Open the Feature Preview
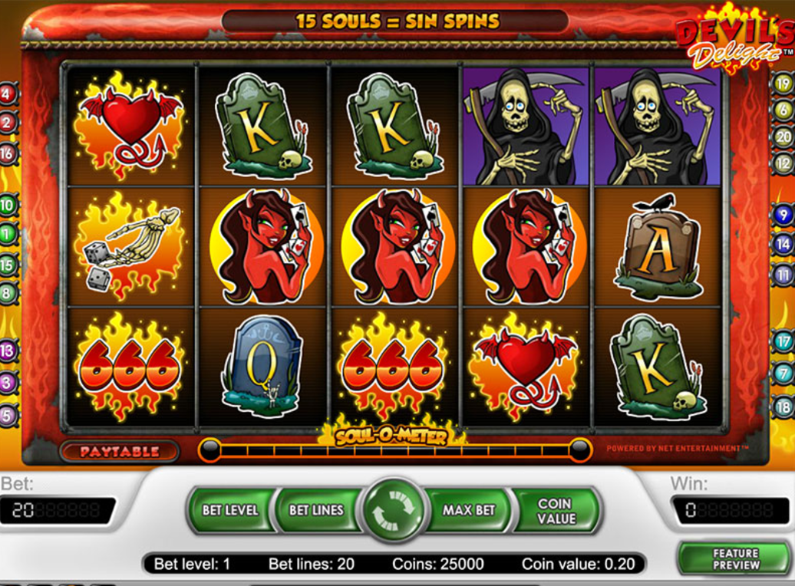The image size is (795, 586). click(736, 558)
